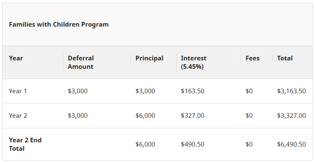Select the Year 2 End Total fees $0

pyautogui.click(x=249, y=144)
